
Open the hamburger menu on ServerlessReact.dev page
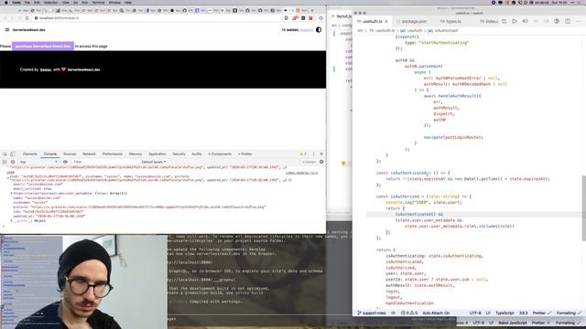(x=7, y=30)
